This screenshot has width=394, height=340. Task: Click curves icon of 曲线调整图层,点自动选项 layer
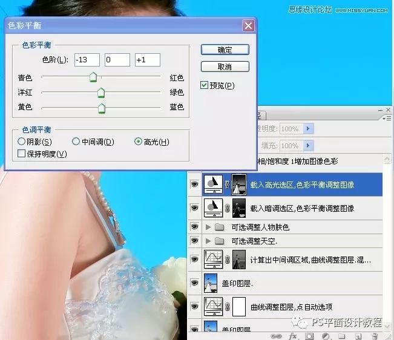tap(213, 306)
